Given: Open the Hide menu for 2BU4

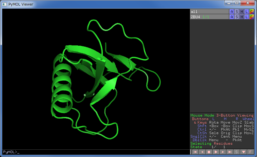Looking at the screenshot, I should point(242,17).
